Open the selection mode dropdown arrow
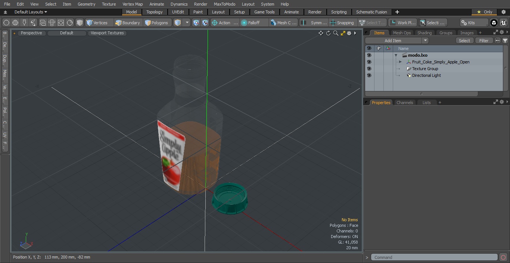The height and width of the screenshot is (263, 510). (x=187, y=23)
